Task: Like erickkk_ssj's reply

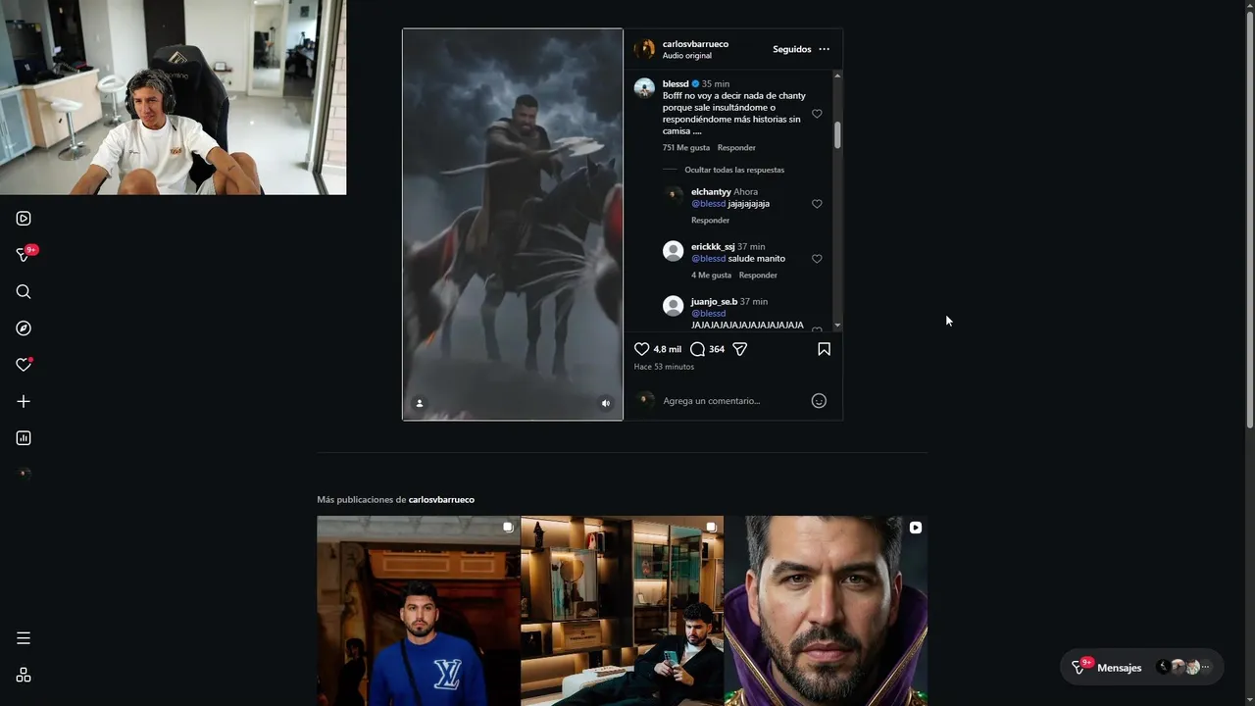Action: click(817, 259)
